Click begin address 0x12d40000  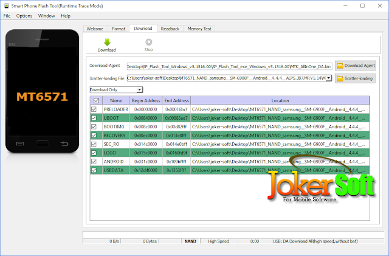point(146,170)
